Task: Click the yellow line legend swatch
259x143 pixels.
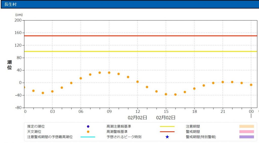Action: (167, 127)
